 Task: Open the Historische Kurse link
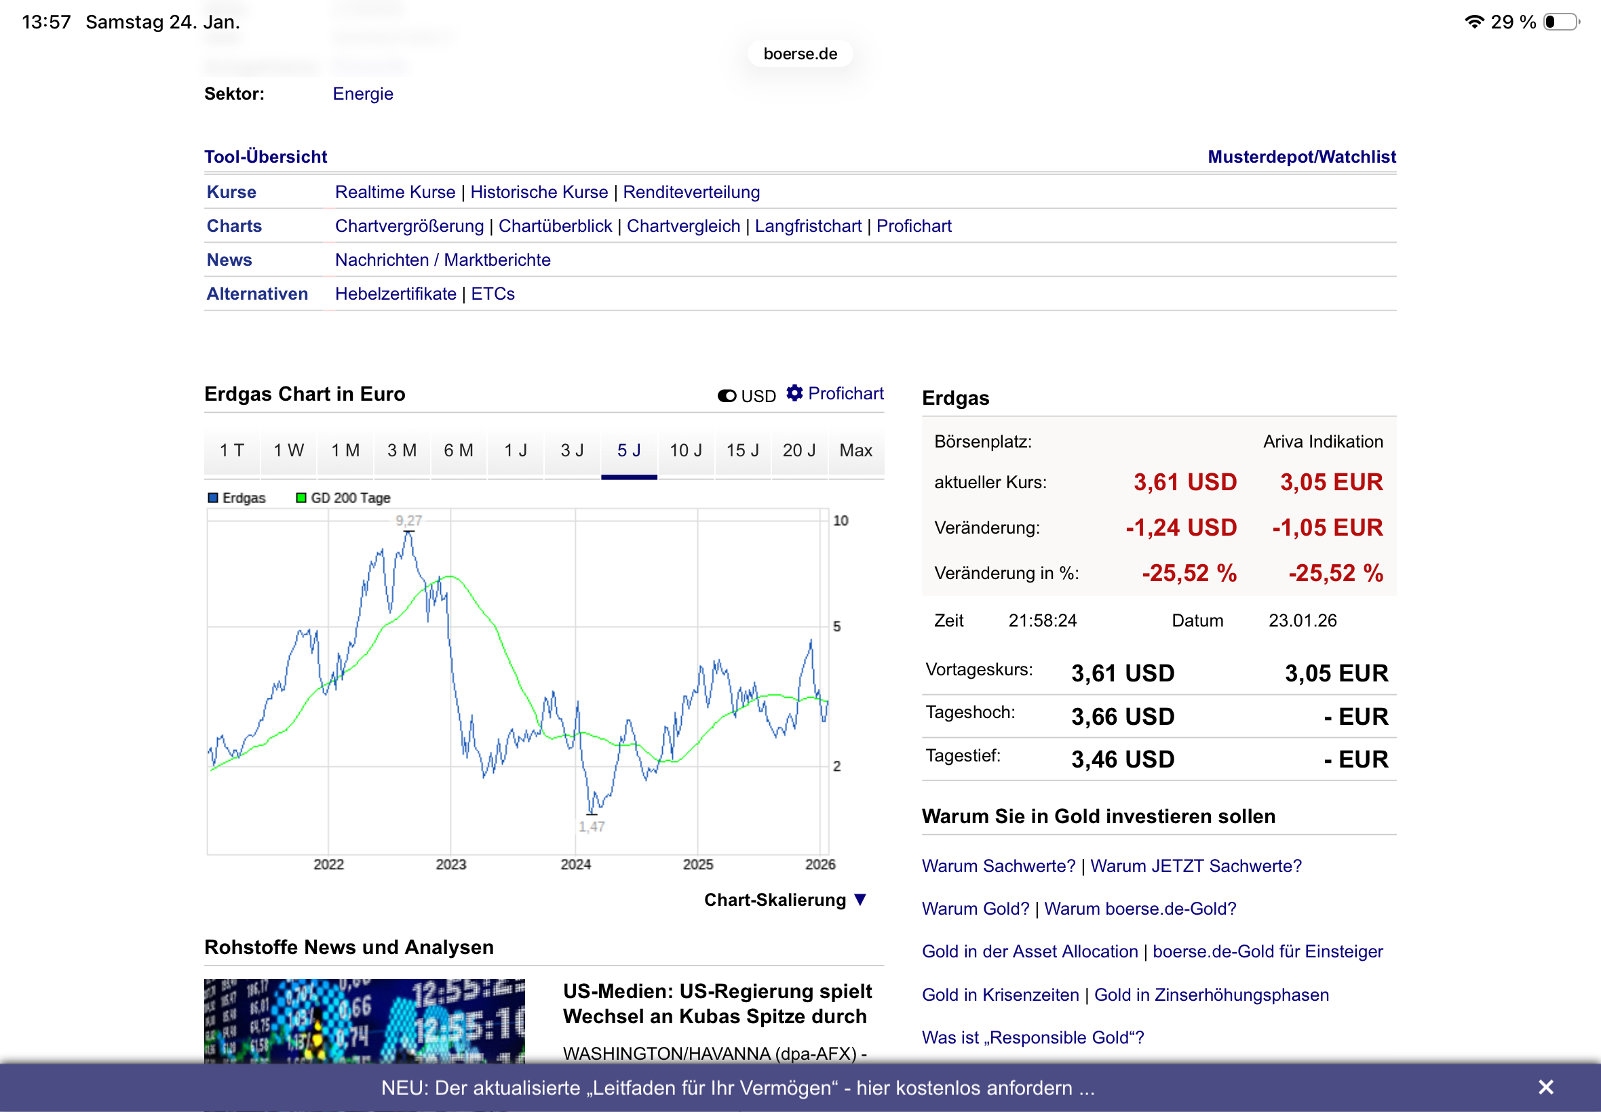click(x=539, y=192)
